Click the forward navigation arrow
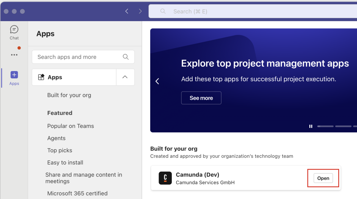Image resolution: width=357 pixels, height=199 pixels. [140, 11]
